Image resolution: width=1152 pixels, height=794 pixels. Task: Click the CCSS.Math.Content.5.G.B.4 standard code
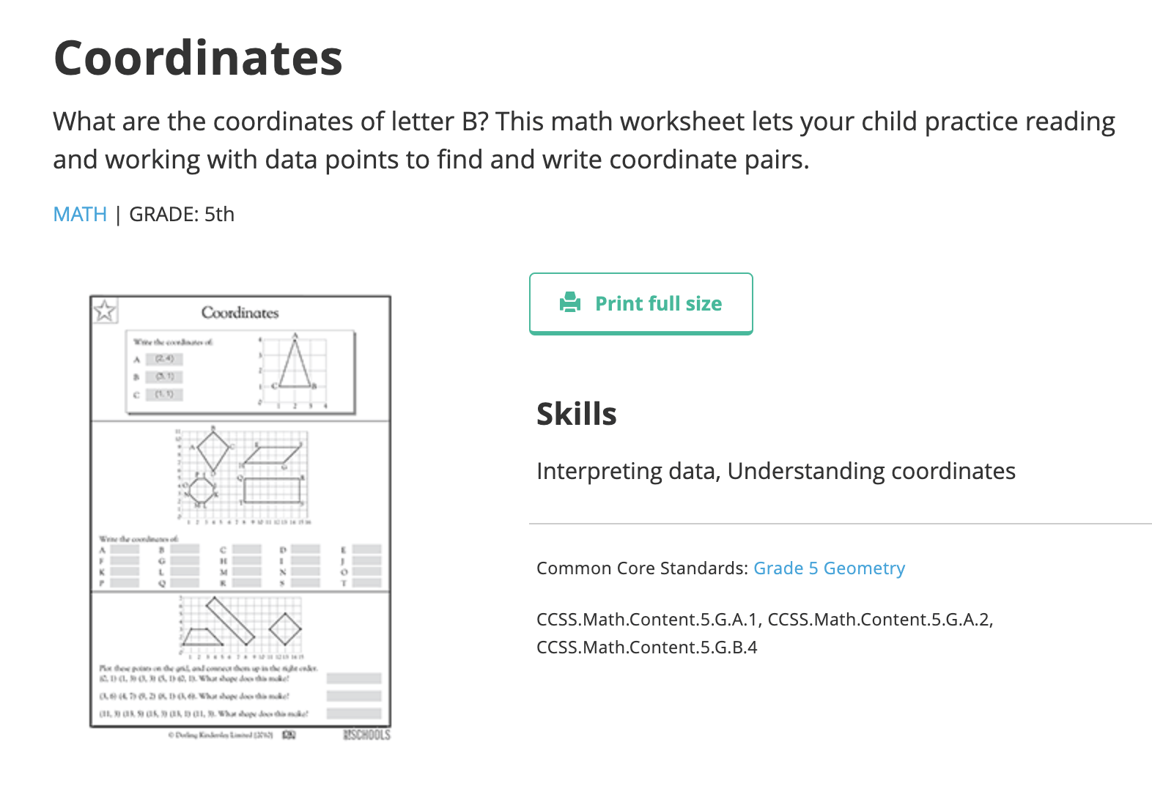tap(646, 648)
